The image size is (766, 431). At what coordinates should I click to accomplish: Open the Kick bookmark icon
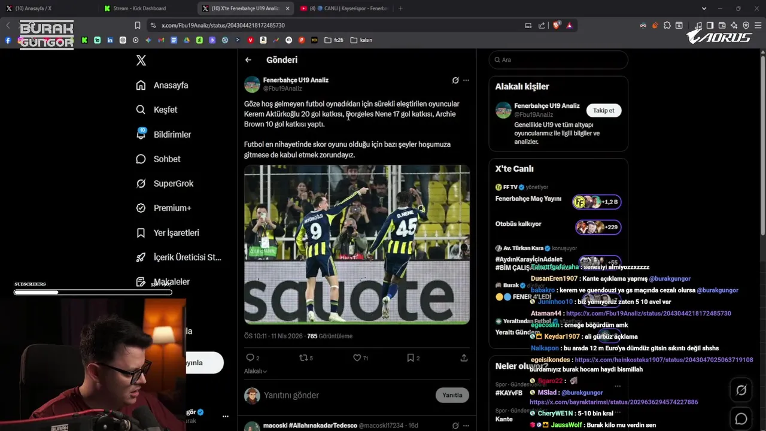(84, 40)
